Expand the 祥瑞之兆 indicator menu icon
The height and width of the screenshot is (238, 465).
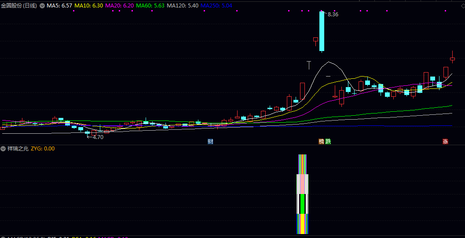4,149
